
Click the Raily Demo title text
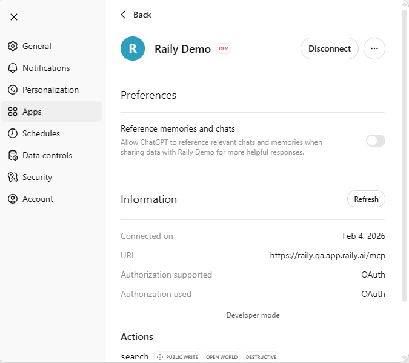[x=182, y=49]
